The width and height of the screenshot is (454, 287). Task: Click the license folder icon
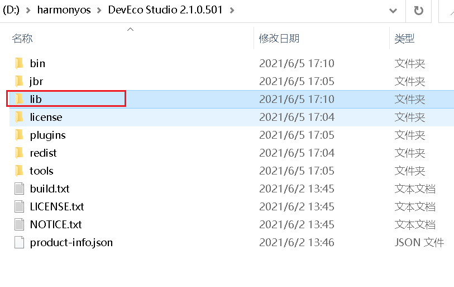(19, 117)
